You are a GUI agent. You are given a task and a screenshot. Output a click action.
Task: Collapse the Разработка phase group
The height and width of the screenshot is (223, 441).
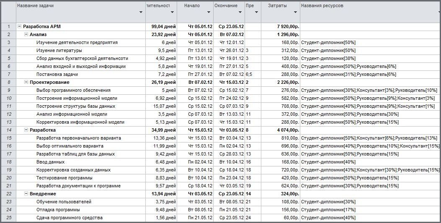coord(26,130)
